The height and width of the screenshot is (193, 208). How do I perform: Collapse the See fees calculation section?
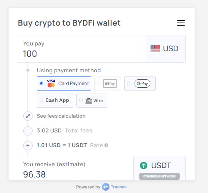pyautogui.click(x=61, y=116)
